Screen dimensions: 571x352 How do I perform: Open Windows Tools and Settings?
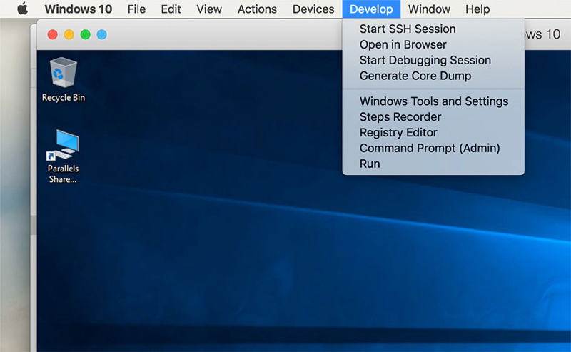433,101
